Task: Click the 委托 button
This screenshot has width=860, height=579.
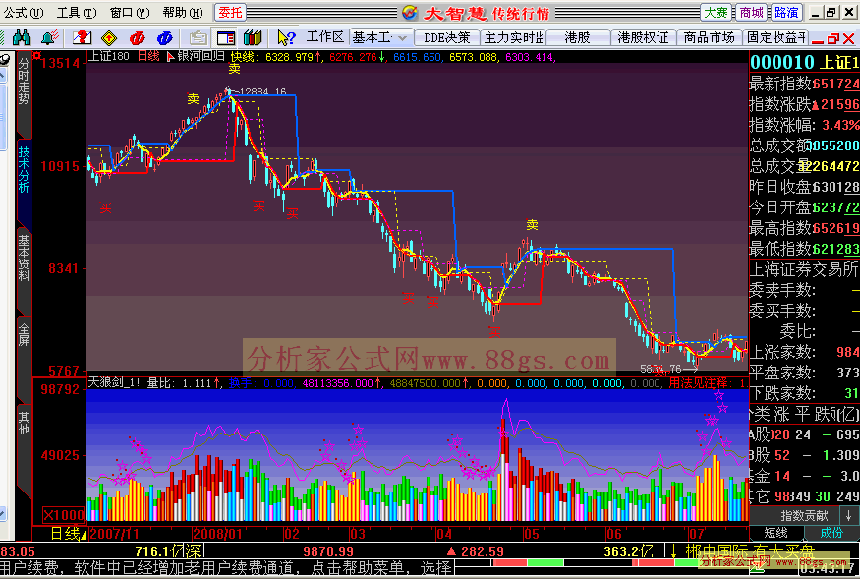Action: coord(230,12)
